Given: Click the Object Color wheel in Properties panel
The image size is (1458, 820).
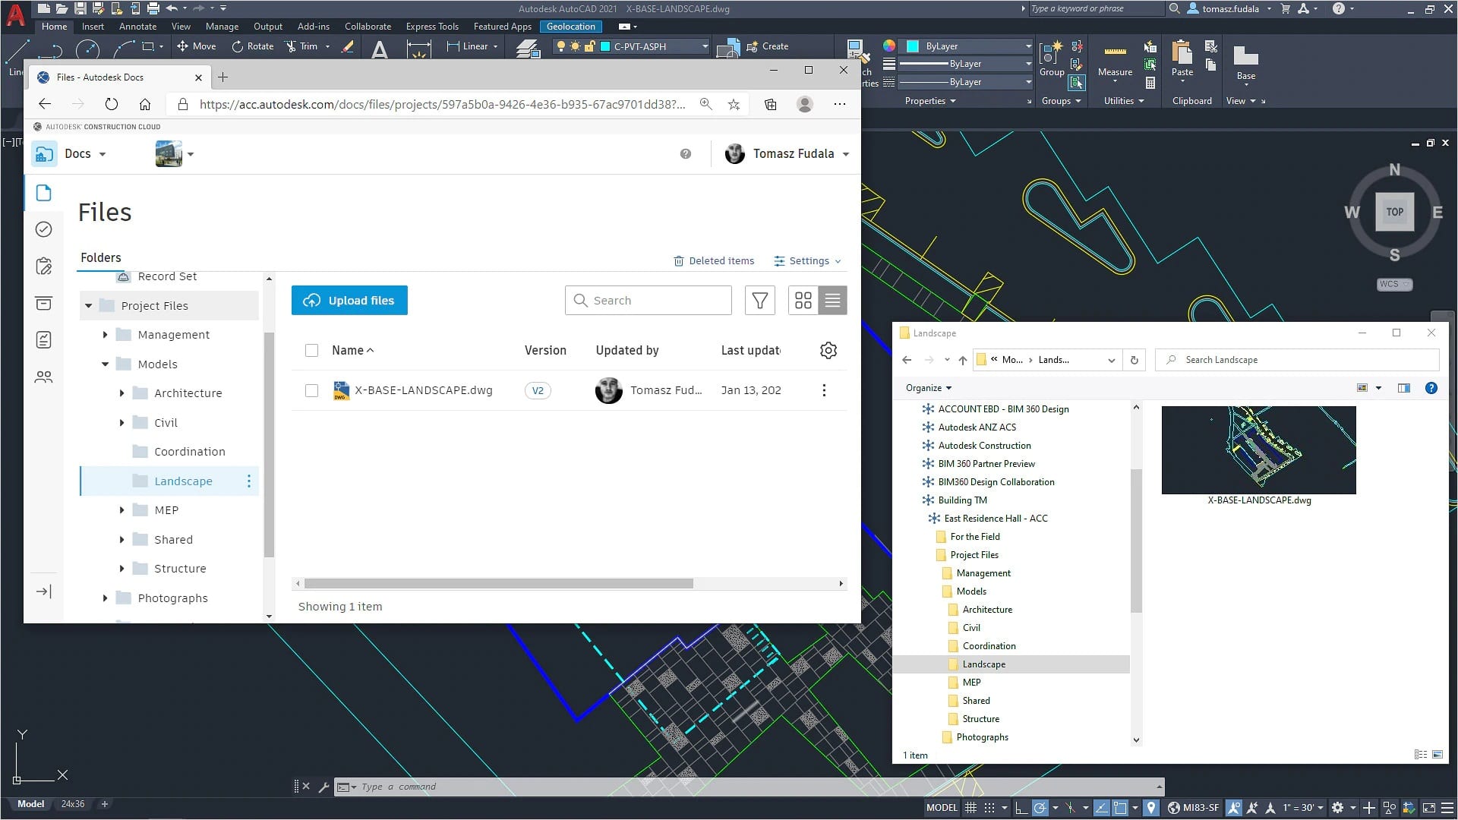Looking at the screenshot, I should pos(888,46).
